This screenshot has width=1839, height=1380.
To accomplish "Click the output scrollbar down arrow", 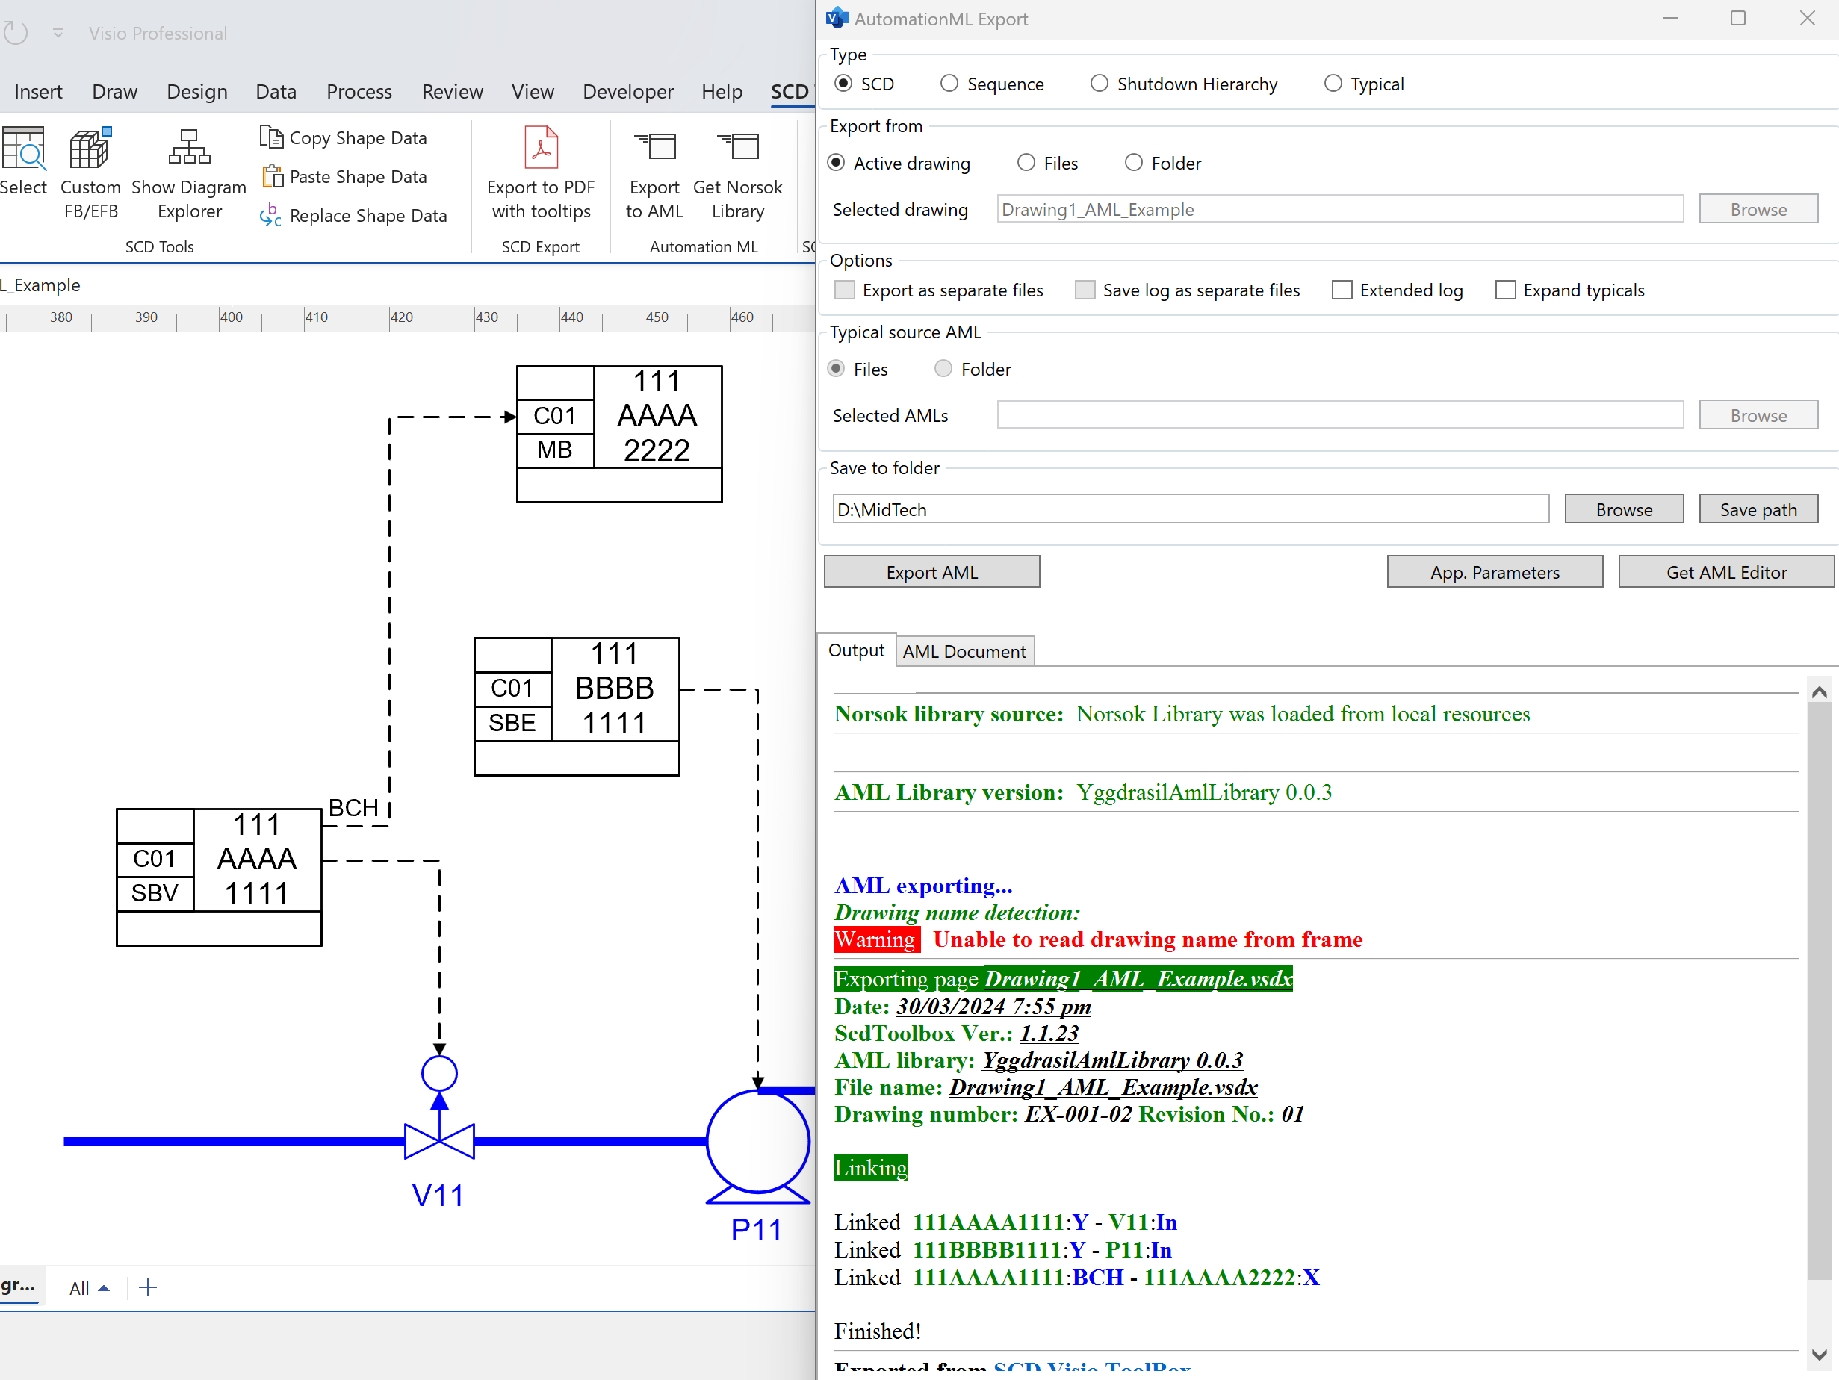I will [1819, 1355].
